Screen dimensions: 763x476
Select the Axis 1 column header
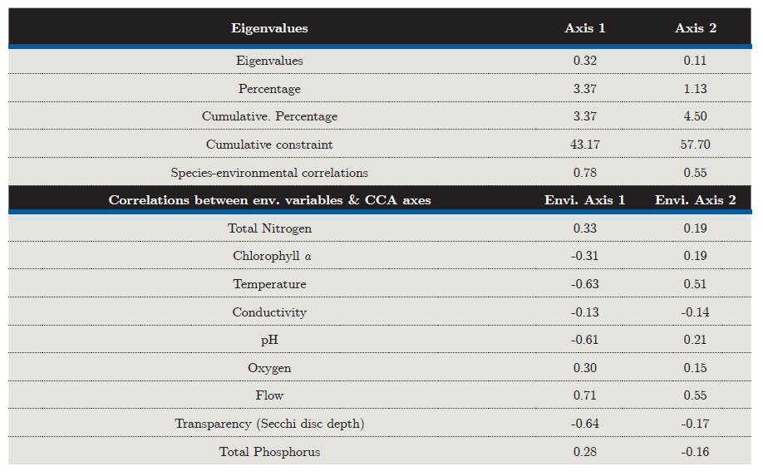585,28
